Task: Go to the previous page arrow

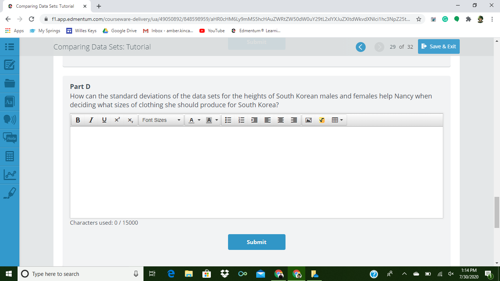Action: (x=361, y=47)
